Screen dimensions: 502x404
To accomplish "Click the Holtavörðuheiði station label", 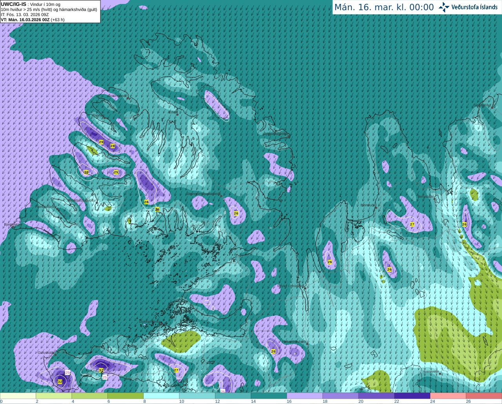I will [x=294, y=342].
